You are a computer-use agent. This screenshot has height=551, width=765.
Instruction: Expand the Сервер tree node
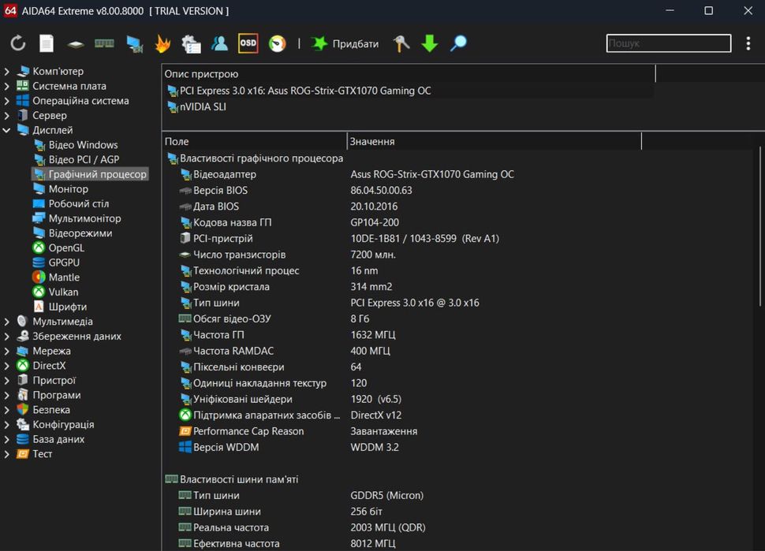point(7,116)
